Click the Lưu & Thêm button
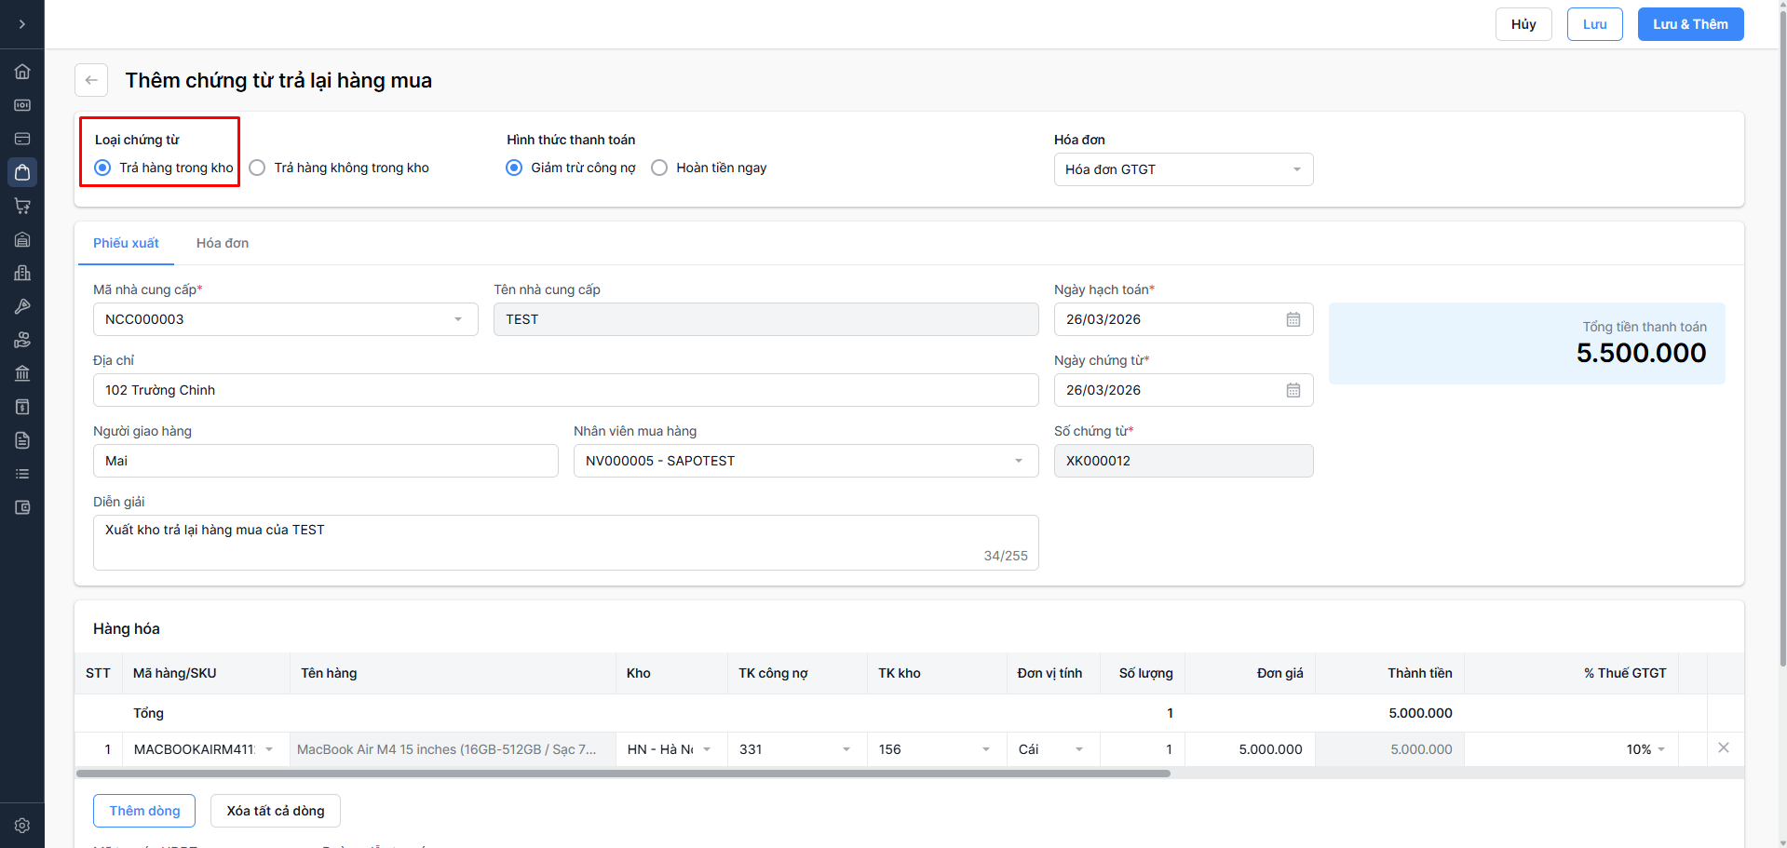This screenshot has width=1787, height=848. 1689,24
